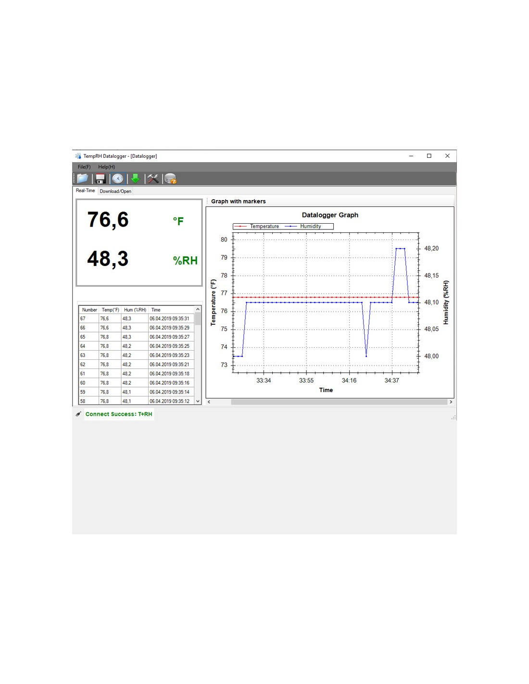The height and width of the screenshot is (684, 529).
Task: Click the Time axis title on graph
Action: pos(326,390)
